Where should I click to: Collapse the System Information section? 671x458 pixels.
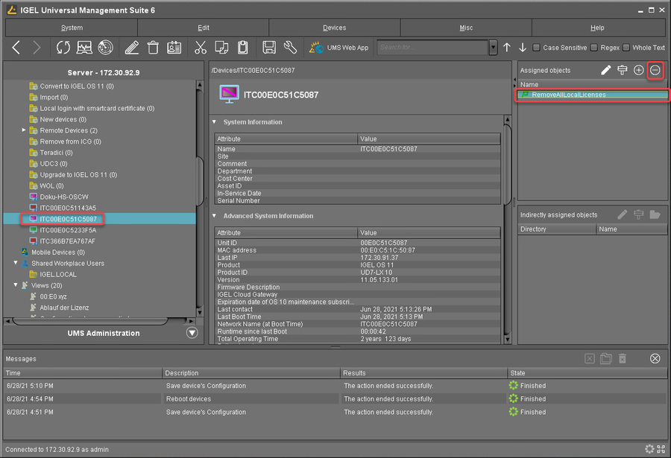tap(215, 122)
